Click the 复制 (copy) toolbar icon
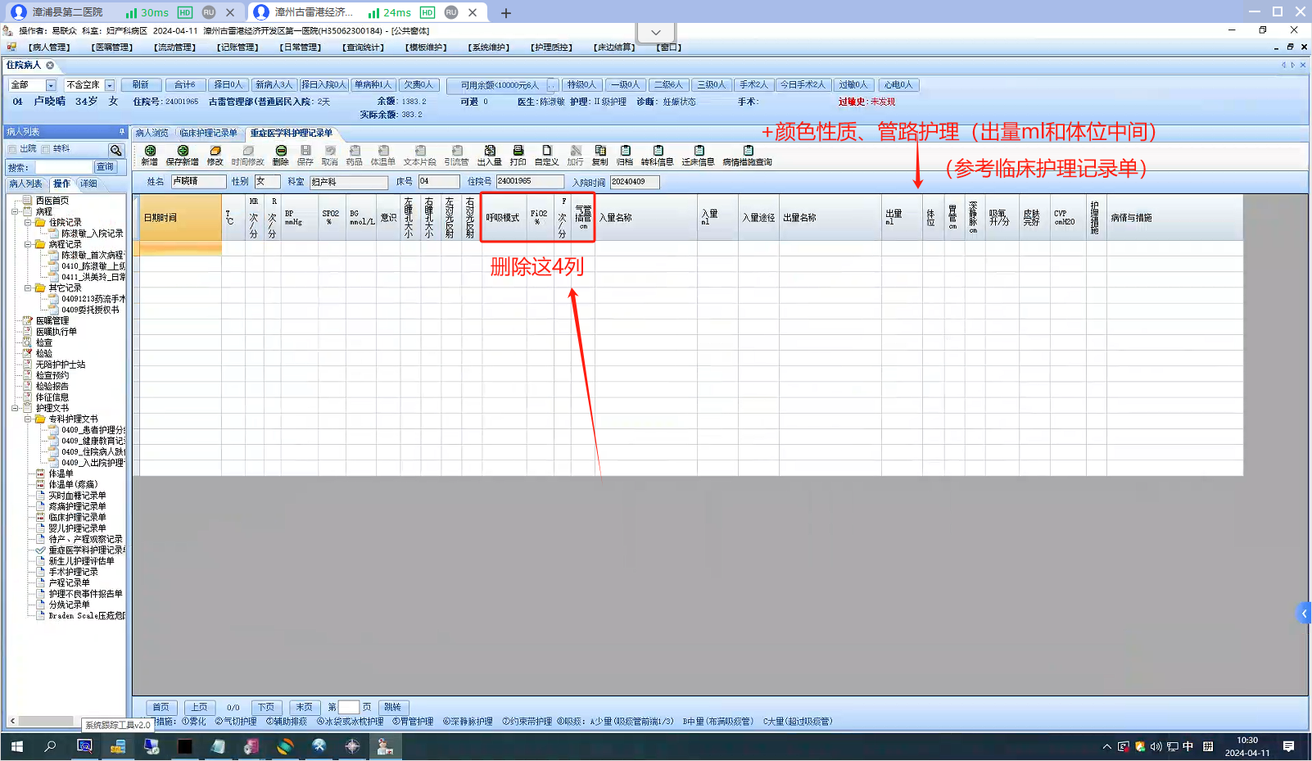Image resolution: width=1312 pixels, height=761 pixels. pyautogui.click(x=600, y=156)
